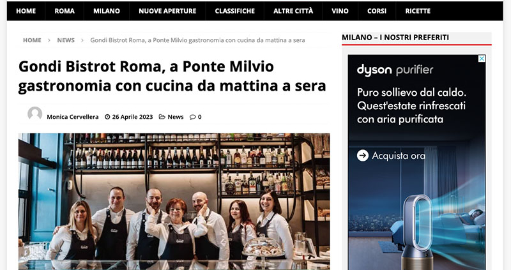Screen dimensions: 511x270
Task: Open the RICETTE navigation item
Action: click(x=418, y=11)
